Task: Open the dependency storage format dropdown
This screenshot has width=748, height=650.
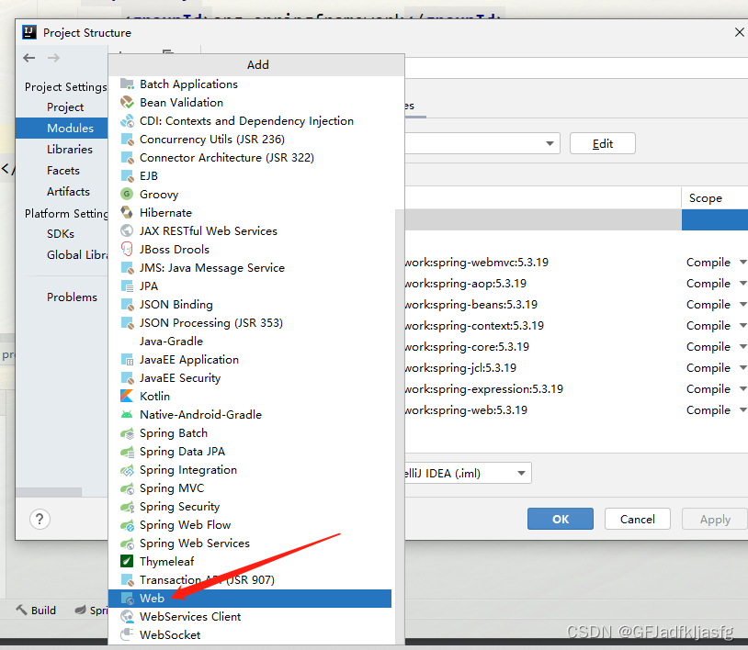Action: click(x=468, y=473)
